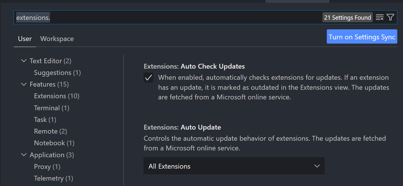The width and height of the screenshot is (403, 186).
Task: Click the 21 Settings Found badge
Action: (347, 17)
